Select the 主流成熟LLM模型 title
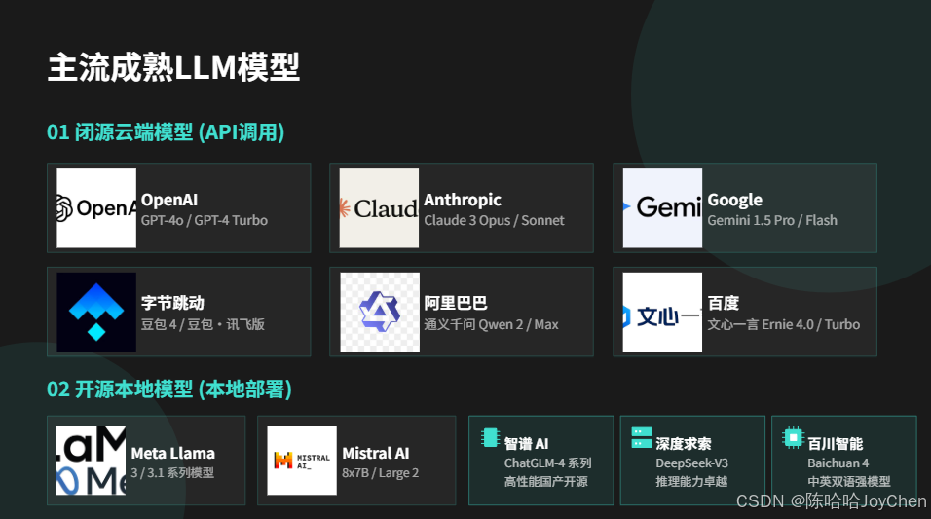 (173, 67)
